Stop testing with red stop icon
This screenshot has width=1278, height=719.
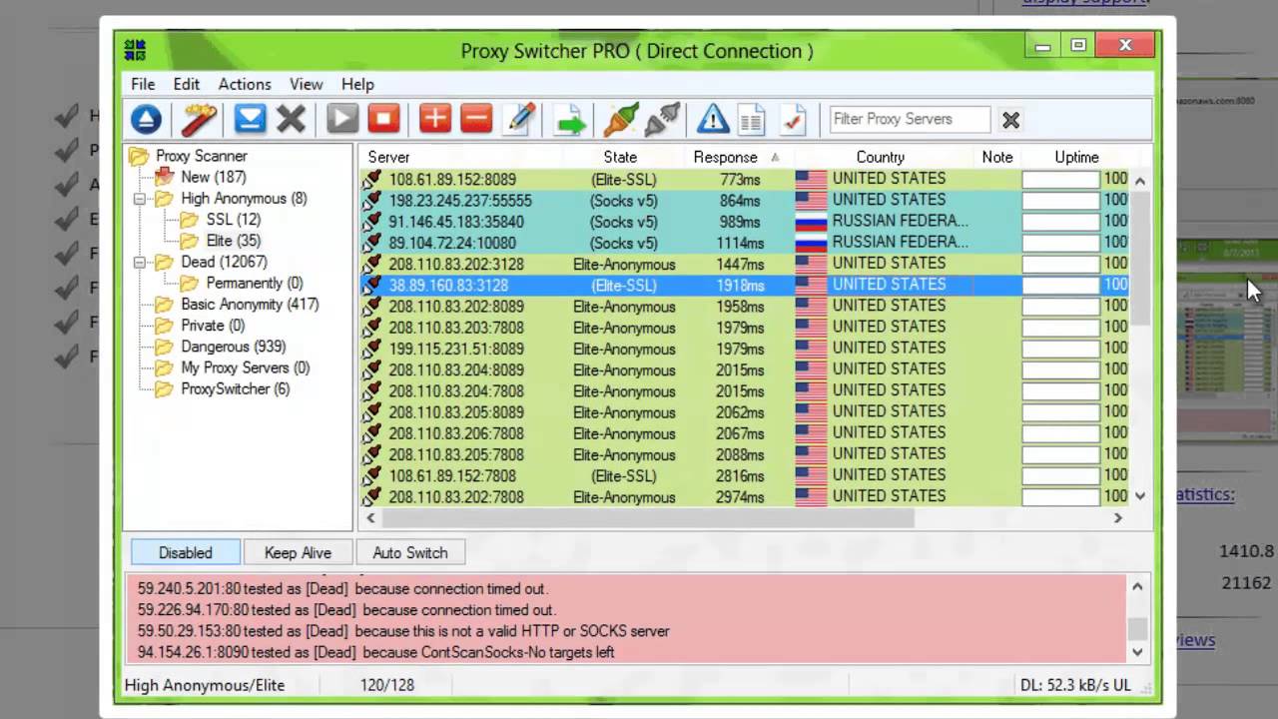pyautogui.click(x=383, y=120)
